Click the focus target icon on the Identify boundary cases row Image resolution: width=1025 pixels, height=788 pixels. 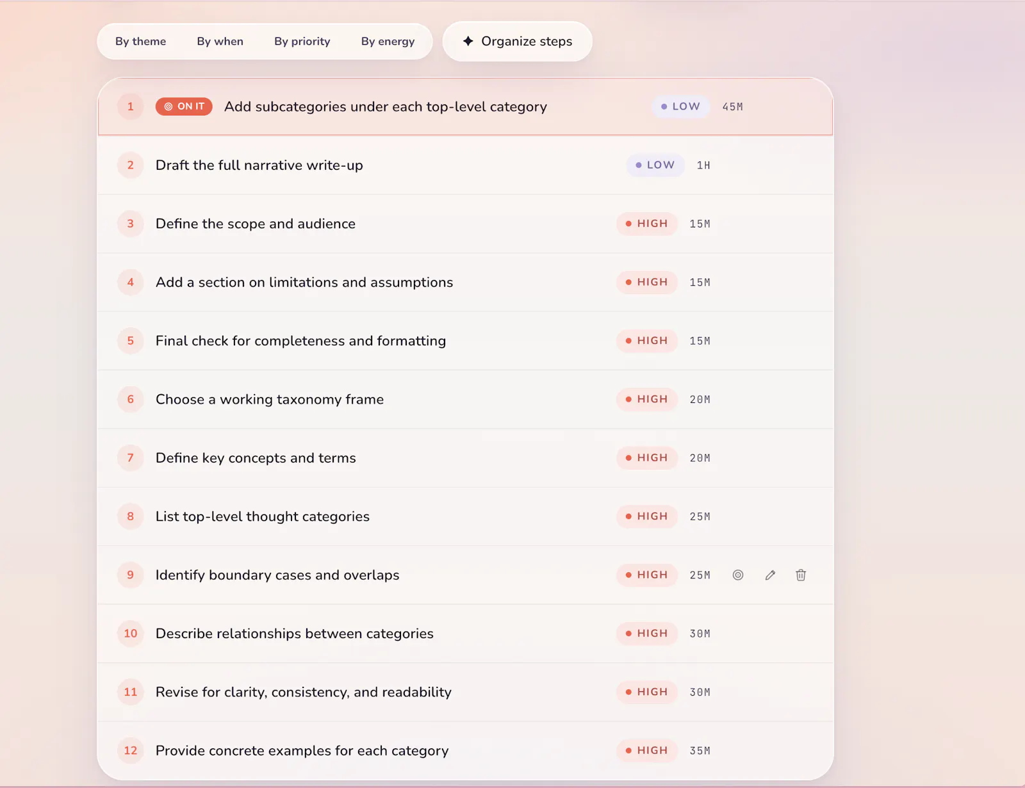coord(738,575)
